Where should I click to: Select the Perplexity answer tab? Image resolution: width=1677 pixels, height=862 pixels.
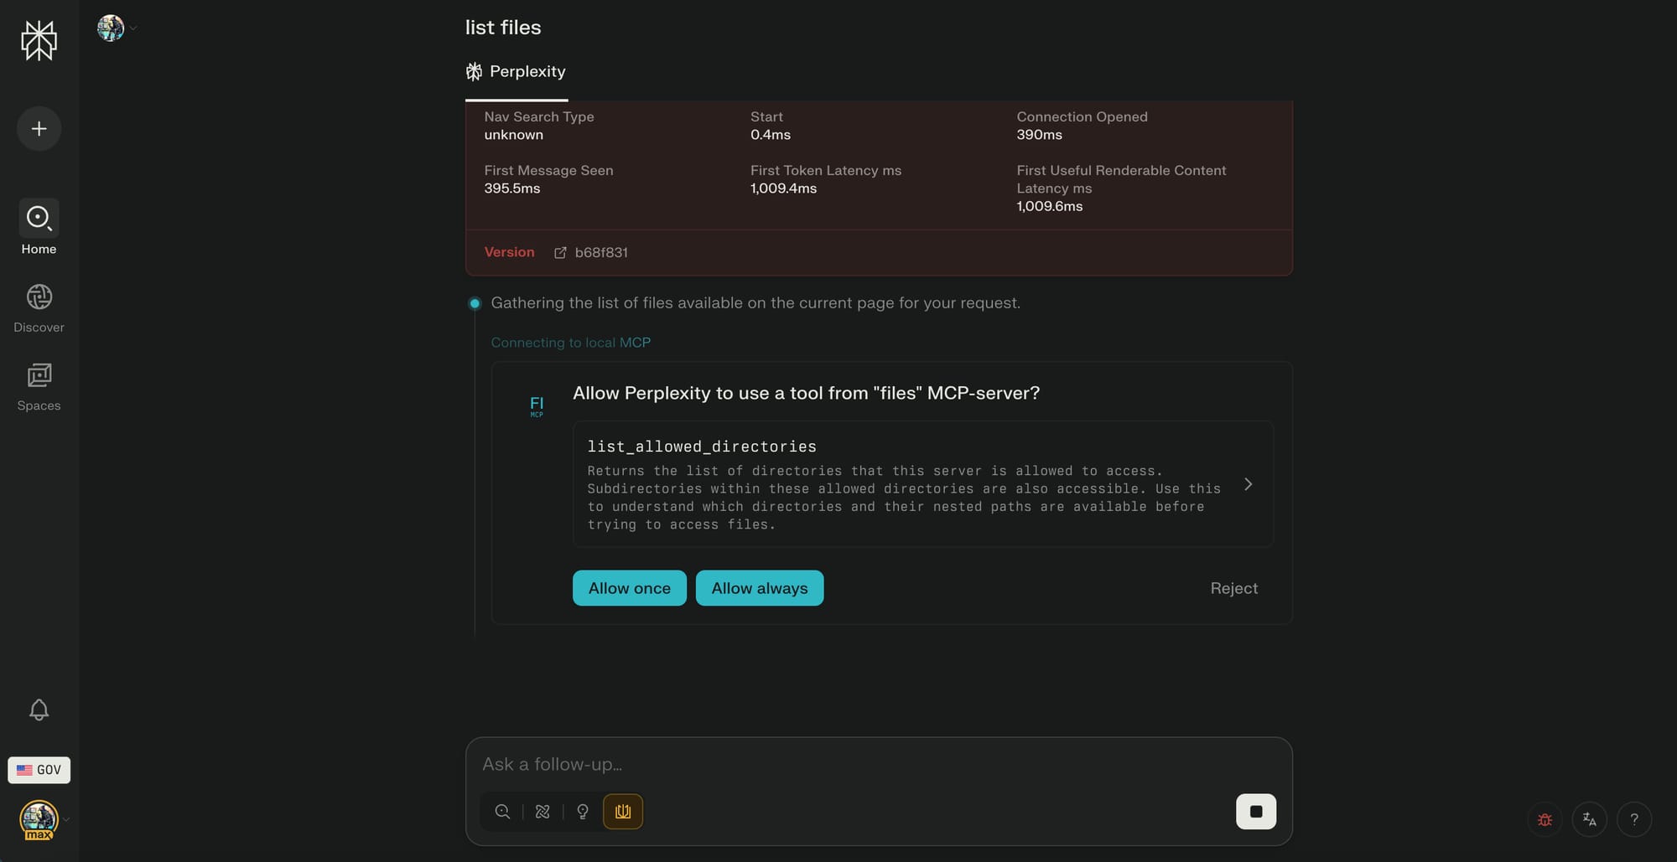point(517,72)
